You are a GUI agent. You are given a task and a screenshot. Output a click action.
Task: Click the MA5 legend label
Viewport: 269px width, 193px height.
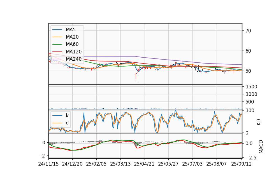pos(71,30)
